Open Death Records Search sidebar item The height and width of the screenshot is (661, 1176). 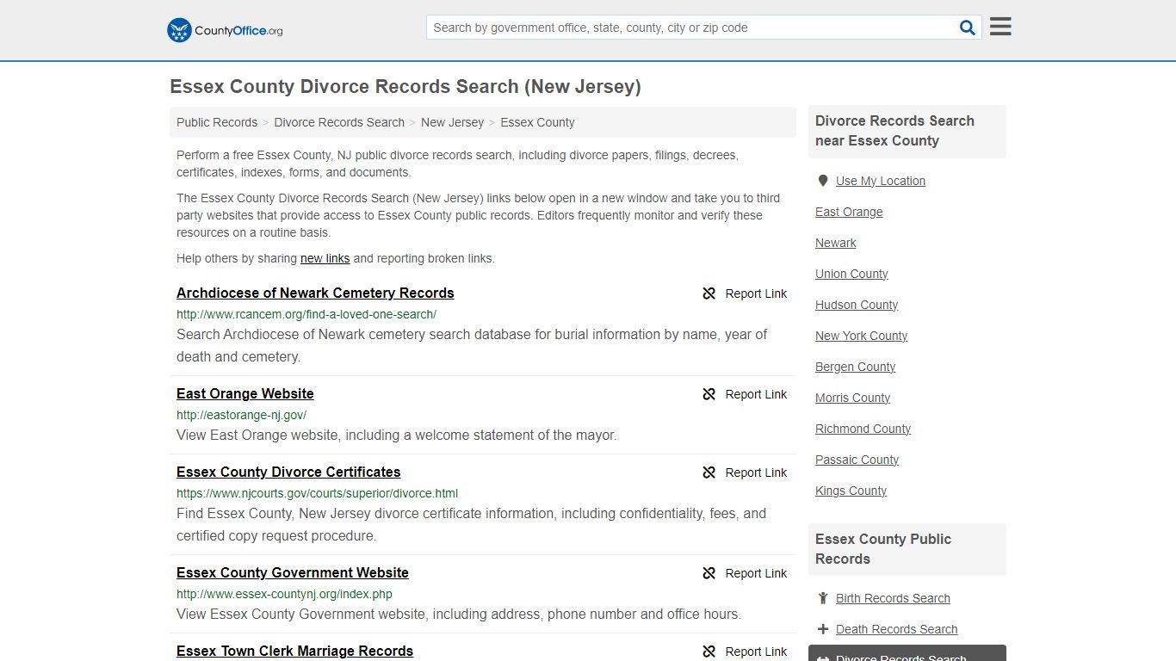896,629
